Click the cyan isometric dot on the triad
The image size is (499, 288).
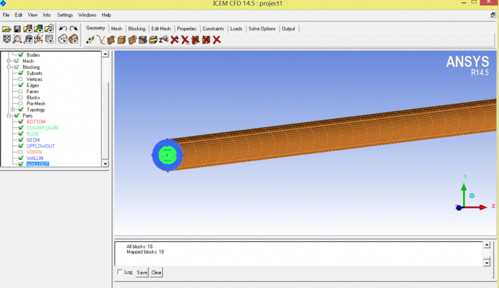pos(472,195)
